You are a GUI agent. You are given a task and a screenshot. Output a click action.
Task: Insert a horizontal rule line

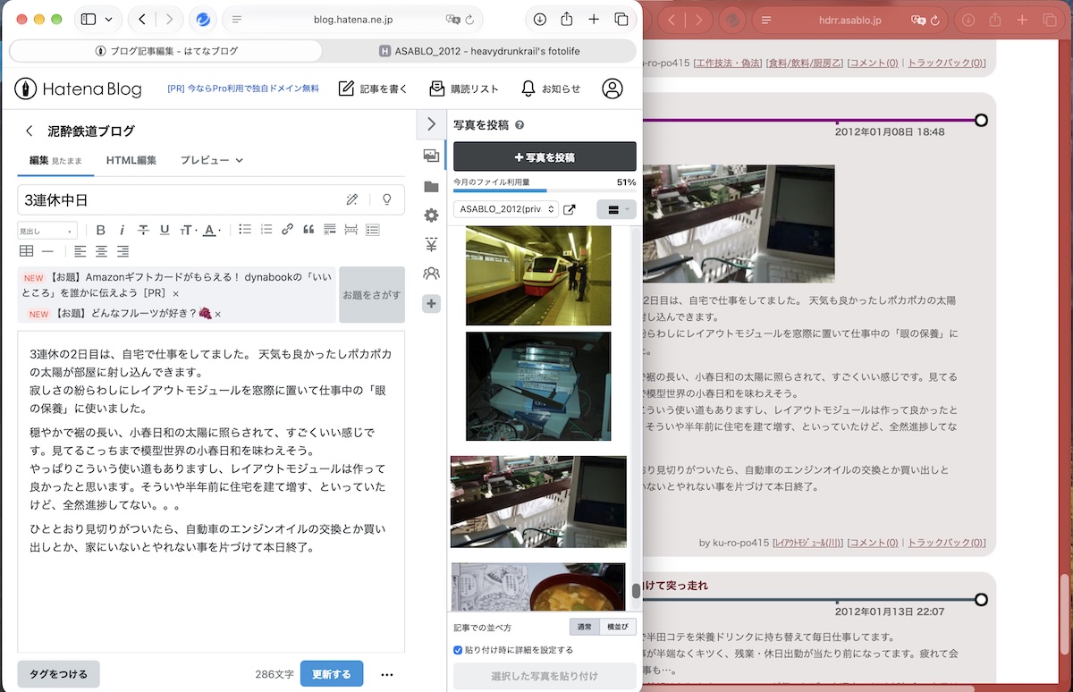[x=47, y=251]
